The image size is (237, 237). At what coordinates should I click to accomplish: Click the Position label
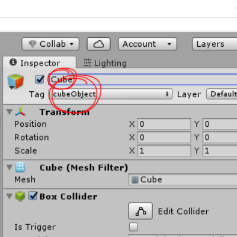[x=31, y=124]
